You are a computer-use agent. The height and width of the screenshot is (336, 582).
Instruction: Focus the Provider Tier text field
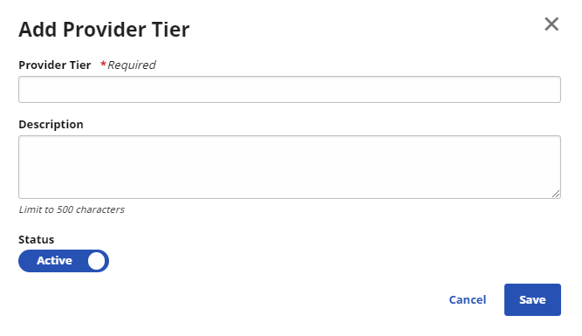(290, 90)
